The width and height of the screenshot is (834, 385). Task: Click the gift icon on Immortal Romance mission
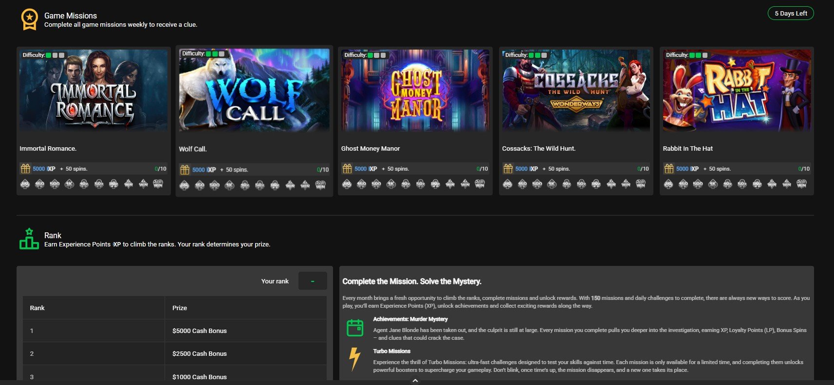(x=25, y=169)
